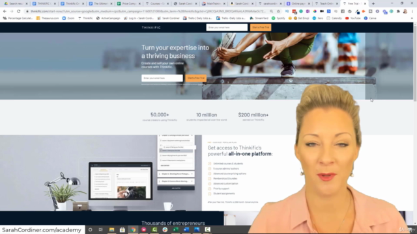
Task: Open the ActiveCampaign bookmark
Action: tap(108, 18)
